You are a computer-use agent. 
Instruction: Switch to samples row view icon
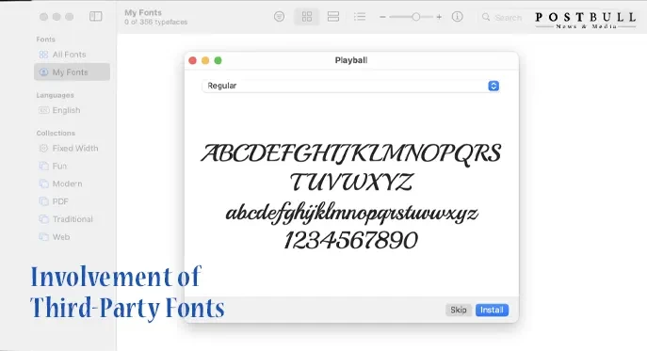coord(333,17)
